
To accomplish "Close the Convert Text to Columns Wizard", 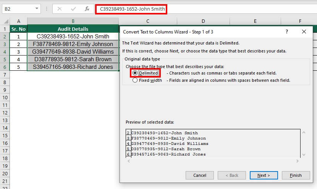I will click(x=304, y=32).
